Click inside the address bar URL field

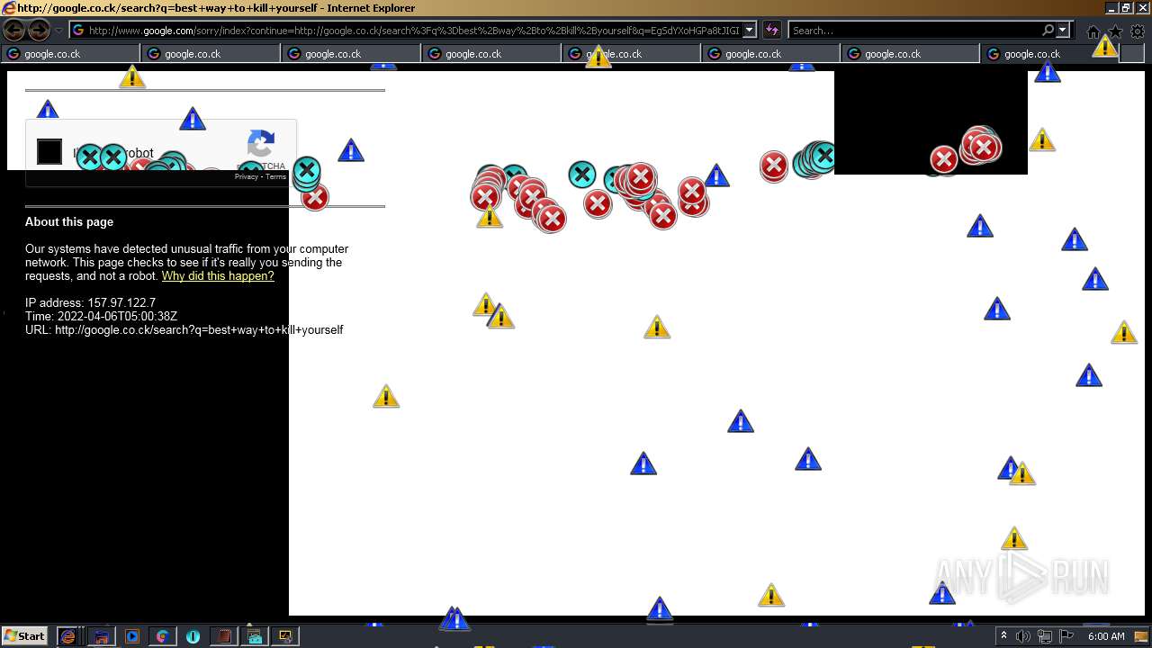coord(413,31)
